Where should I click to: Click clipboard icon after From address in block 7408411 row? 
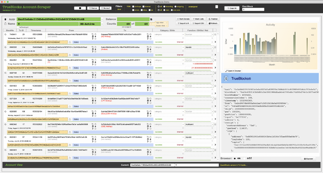tap(95, 34)
